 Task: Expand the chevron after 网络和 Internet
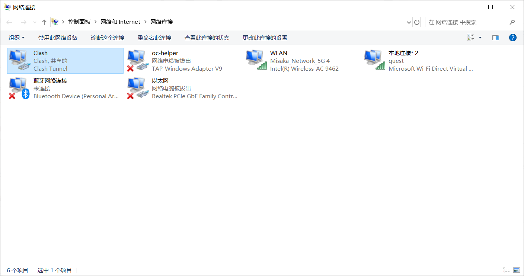coord(146,22)
